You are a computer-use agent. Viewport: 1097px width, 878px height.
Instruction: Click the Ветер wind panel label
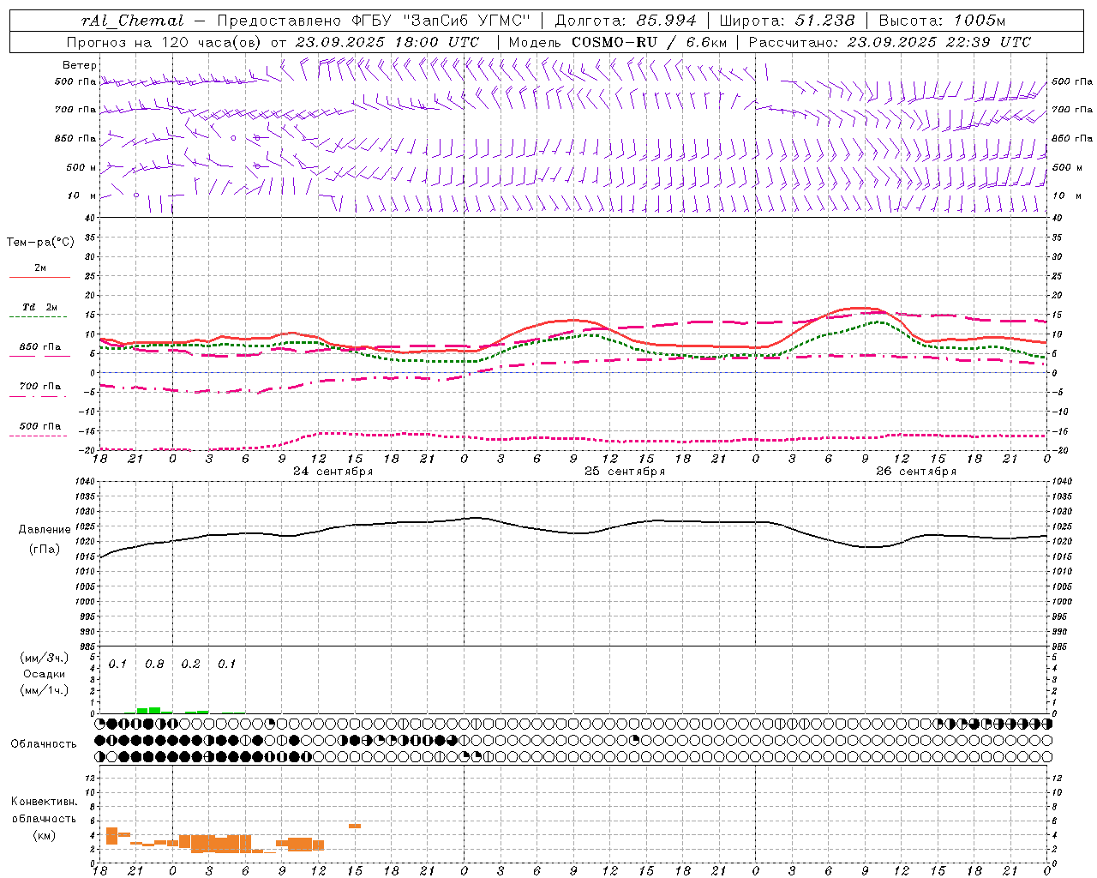click(x=80, y=65)
